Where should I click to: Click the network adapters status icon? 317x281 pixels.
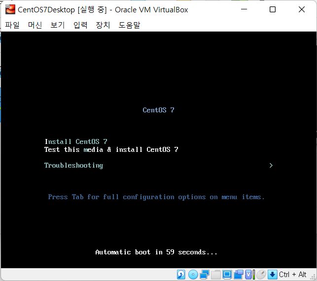(205, 275)
